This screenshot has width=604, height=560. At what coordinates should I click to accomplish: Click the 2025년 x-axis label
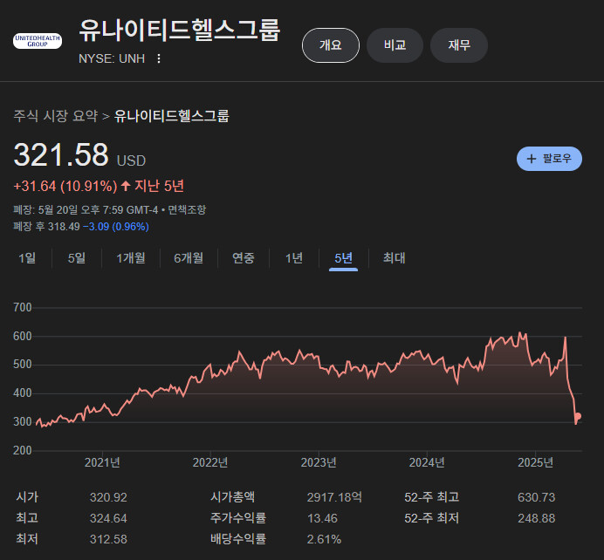[535, 462]
